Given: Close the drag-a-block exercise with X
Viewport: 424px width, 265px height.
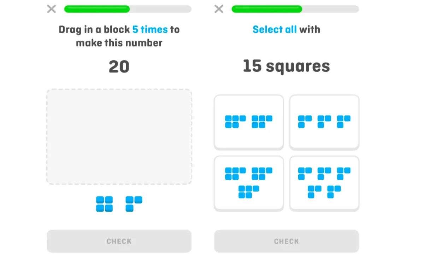Looking at the screenshot, I should (52, 9).
